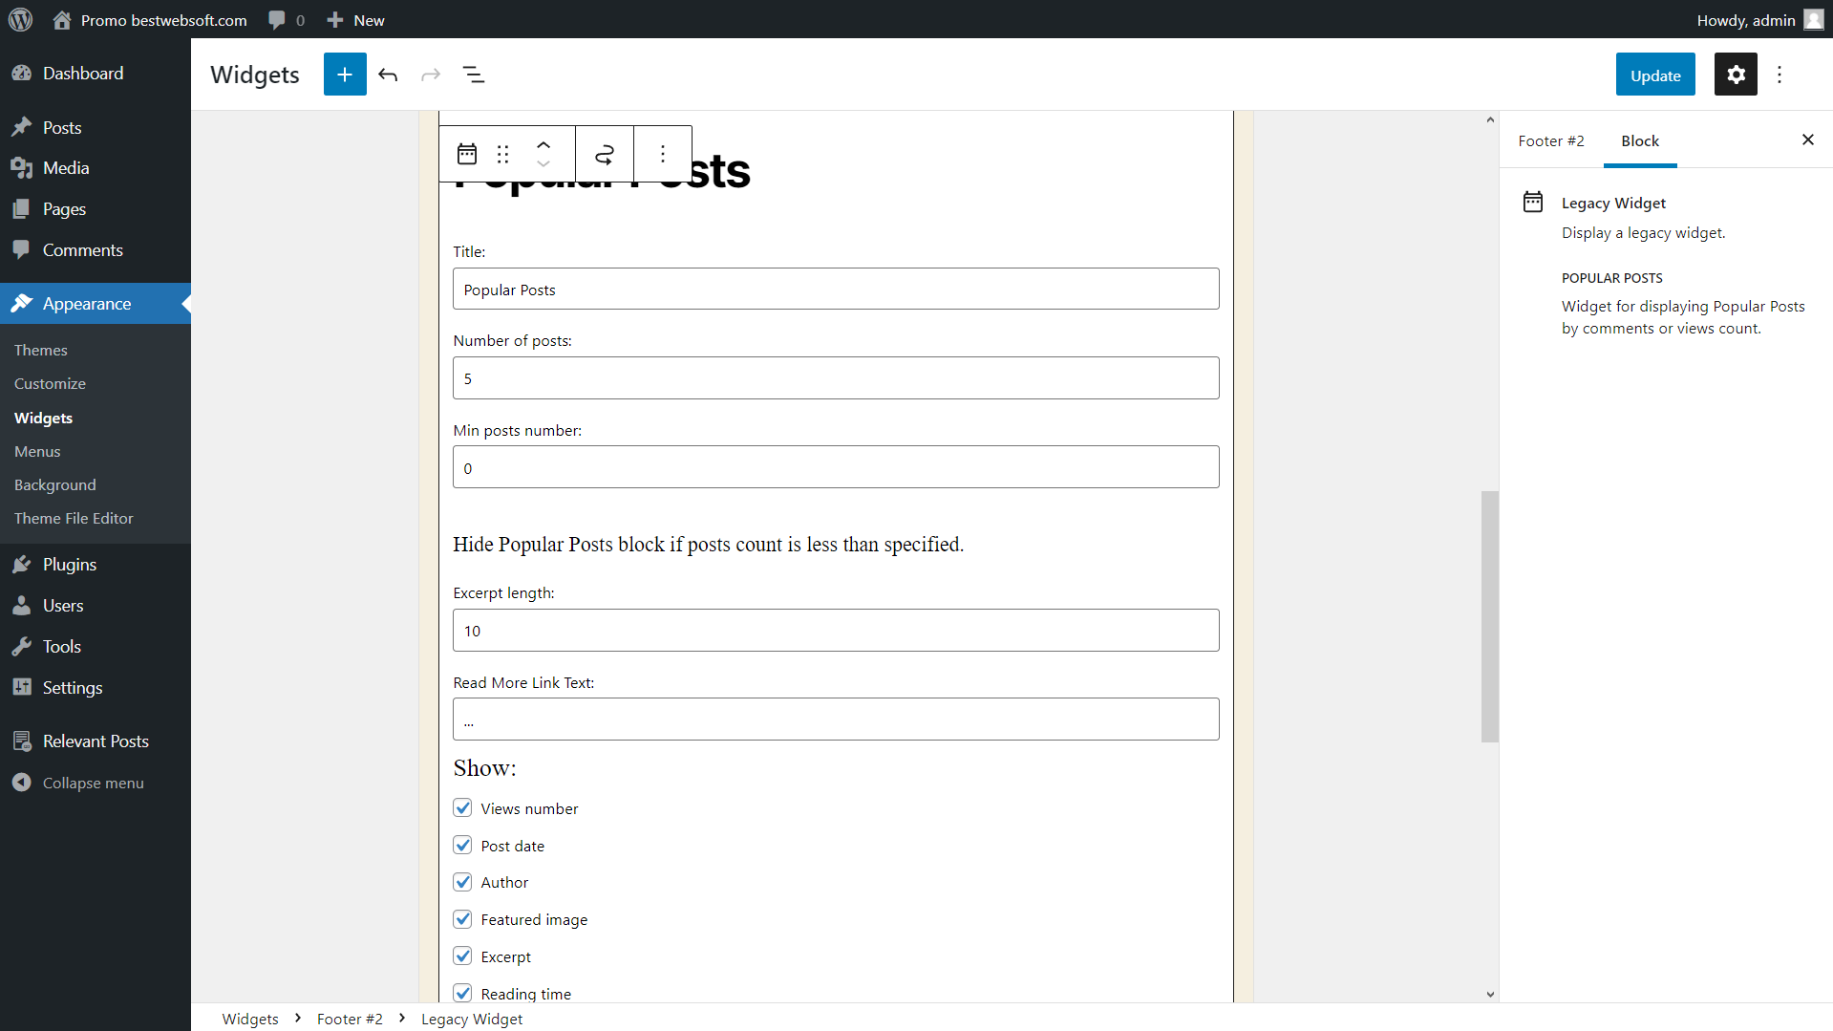Open the block toolbar options menu
Image resolution: width=1833 pixels, height=1031 pixels.
click(663, 154)
